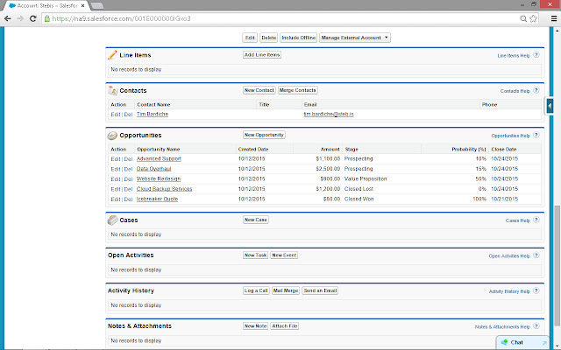561x350 pixels.
Task: Open the browser hamburger menu
Action: [x=553, y=18]
